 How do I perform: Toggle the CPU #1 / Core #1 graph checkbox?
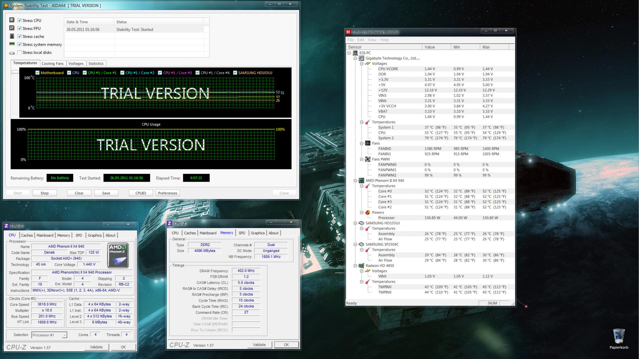(85, 73)
